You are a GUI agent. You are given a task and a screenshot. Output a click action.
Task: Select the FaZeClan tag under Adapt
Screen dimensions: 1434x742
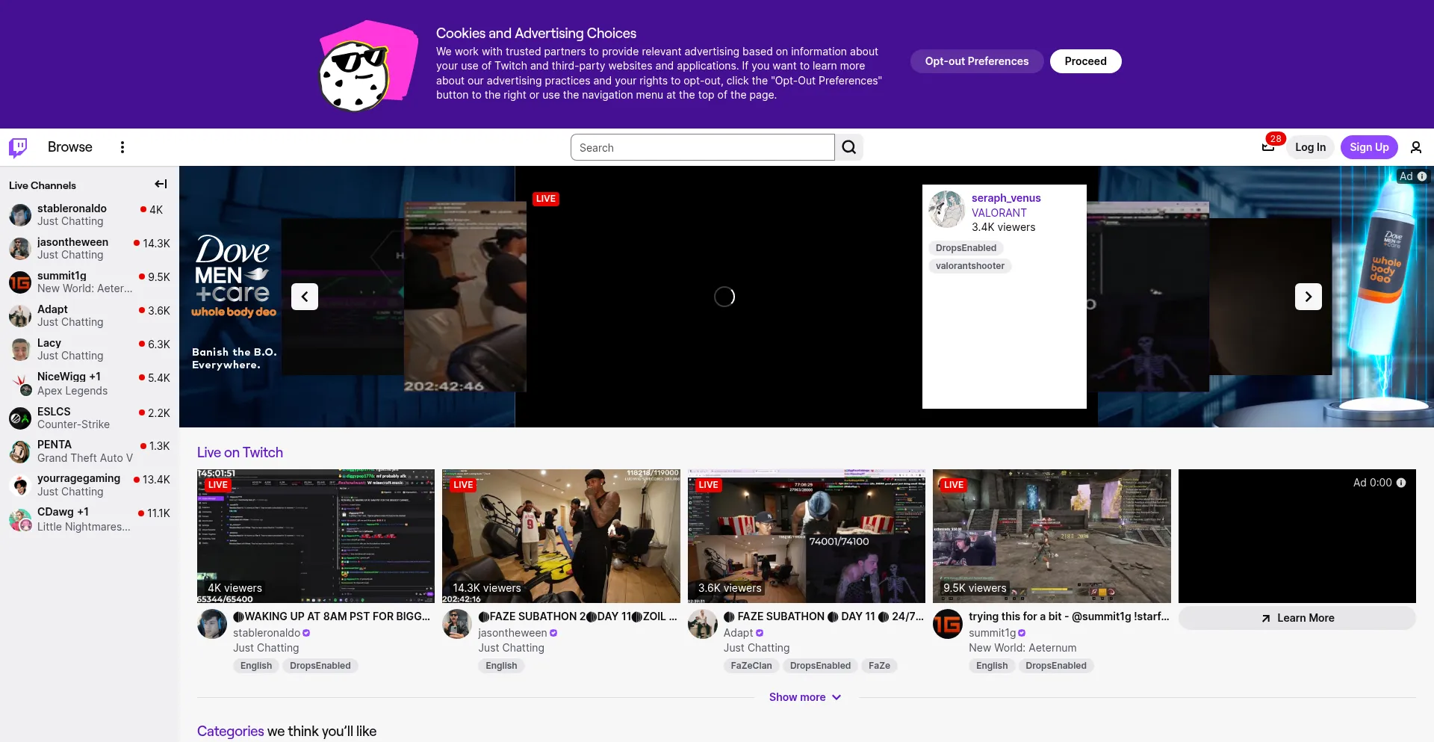[x=751, y=666]
